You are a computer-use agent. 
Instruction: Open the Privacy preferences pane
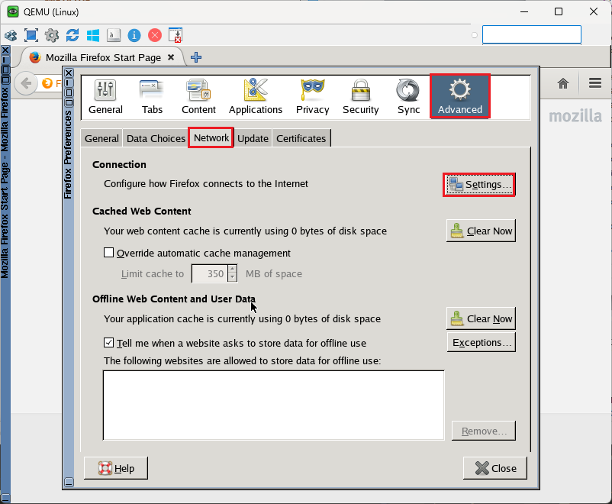[313, 96]
